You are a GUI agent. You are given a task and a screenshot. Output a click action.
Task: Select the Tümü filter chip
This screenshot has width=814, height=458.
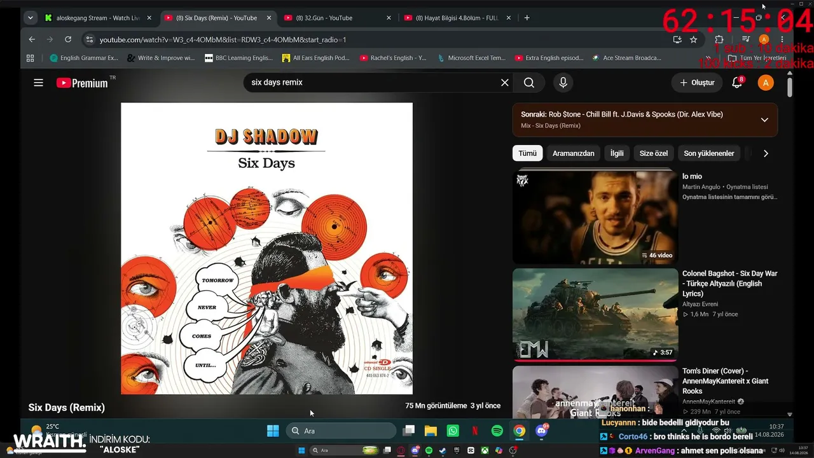point(527,153)
